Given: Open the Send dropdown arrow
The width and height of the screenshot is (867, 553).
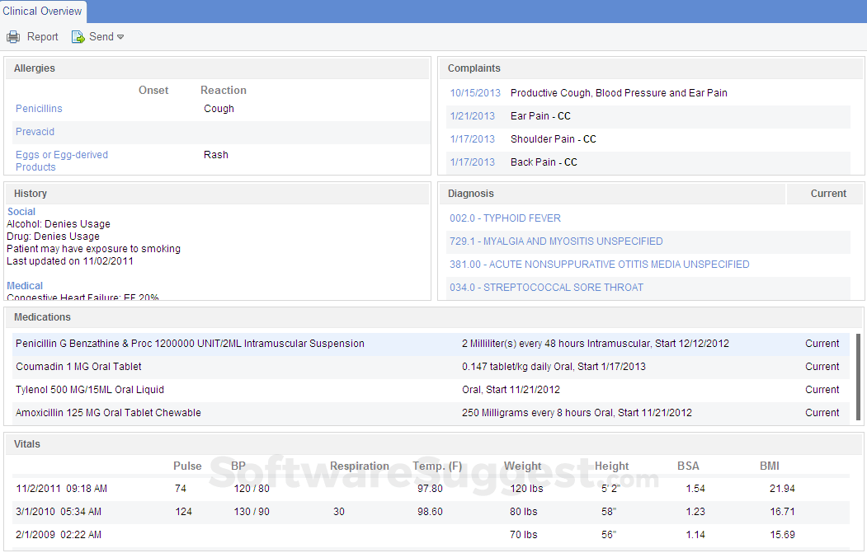Looking at the screenshot, I should tap(120, 37).
